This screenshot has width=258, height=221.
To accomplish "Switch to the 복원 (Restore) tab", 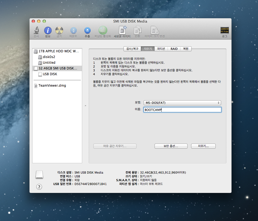I will [186, 49].
